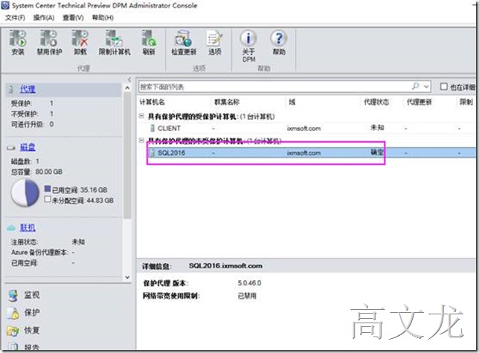Open the 查看(V) menu
The image size is (479, 353).
tap(73, 18)
